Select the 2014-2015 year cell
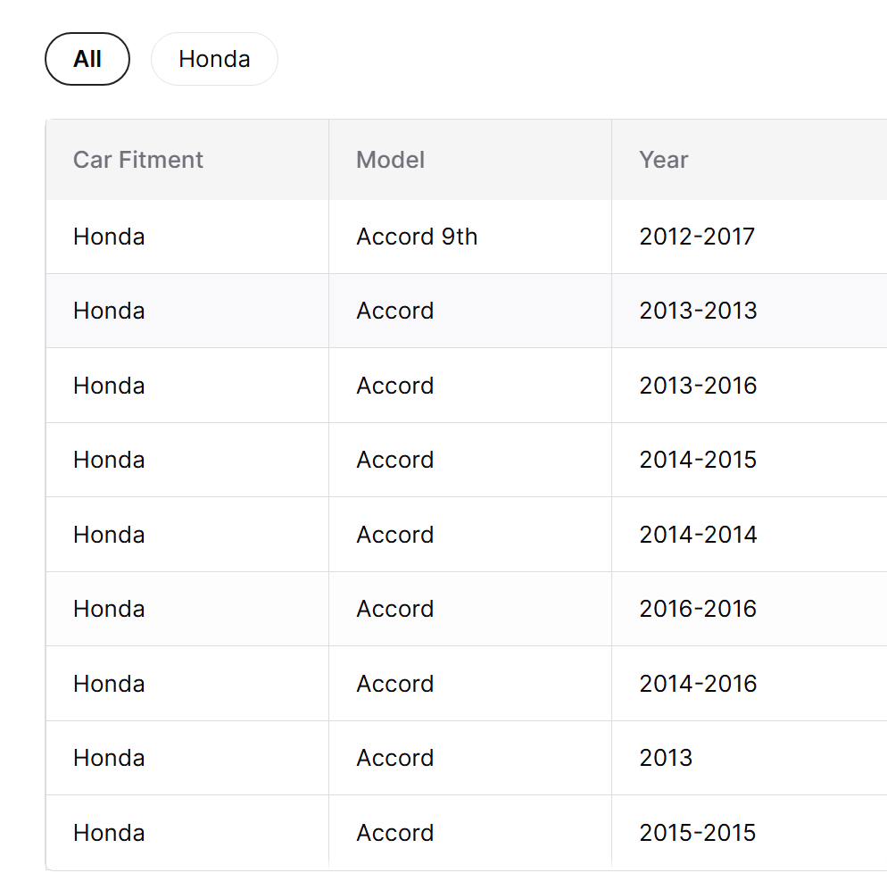The height and width of the screenshot is (873, 887). [x=698, y=460]
